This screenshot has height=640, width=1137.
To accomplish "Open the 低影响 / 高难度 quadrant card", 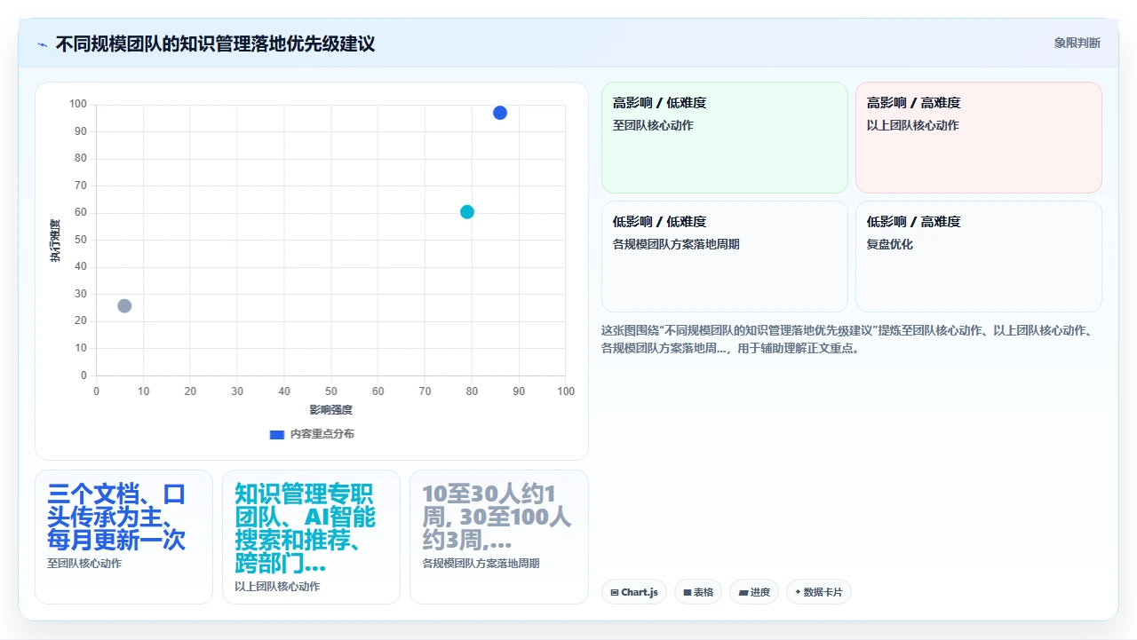I will coord(978,257).
